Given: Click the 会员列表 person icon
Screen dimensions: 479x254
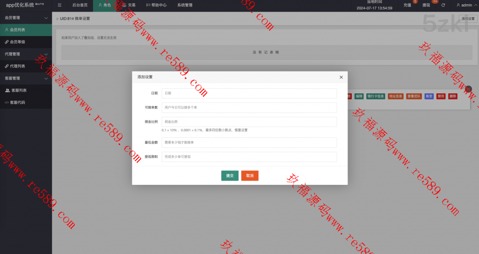Looking at the screenshot, I should (7, 30).
